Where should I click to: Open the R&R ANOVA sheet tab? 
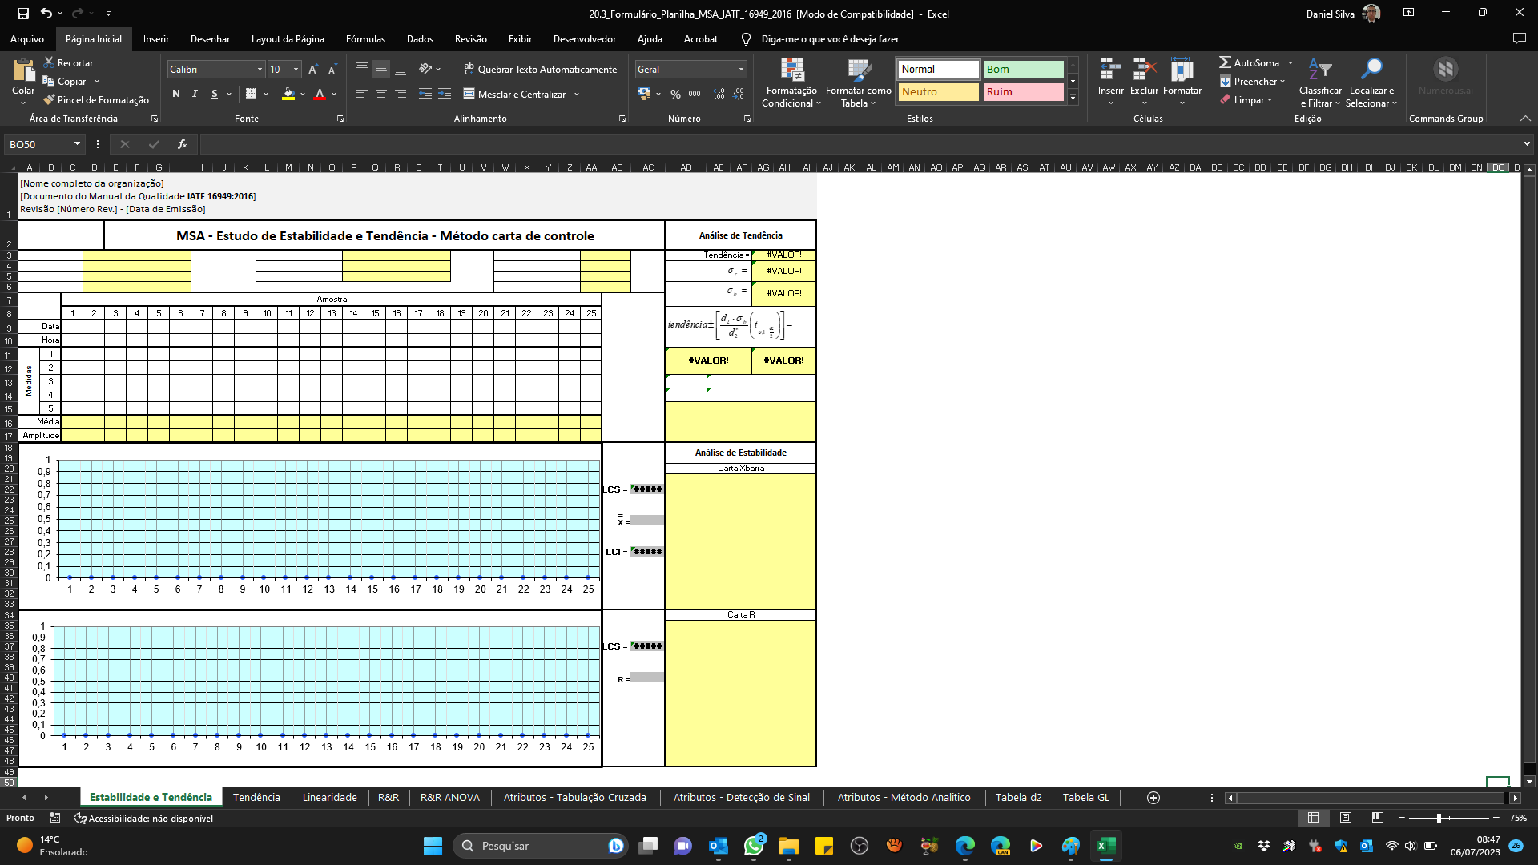[449, 797]
